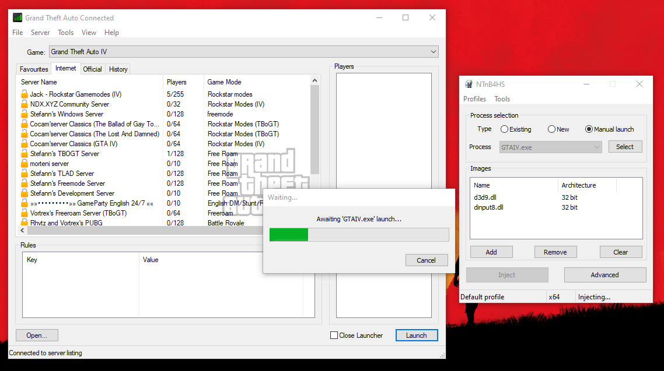Select the d3d9.dll image row
This screenshot has height=371, width=664.
[555, 197]
